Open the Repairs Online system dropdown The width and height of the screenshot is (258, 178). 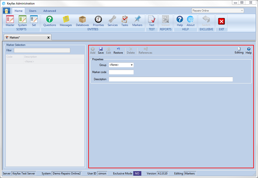tap(217, 11)
